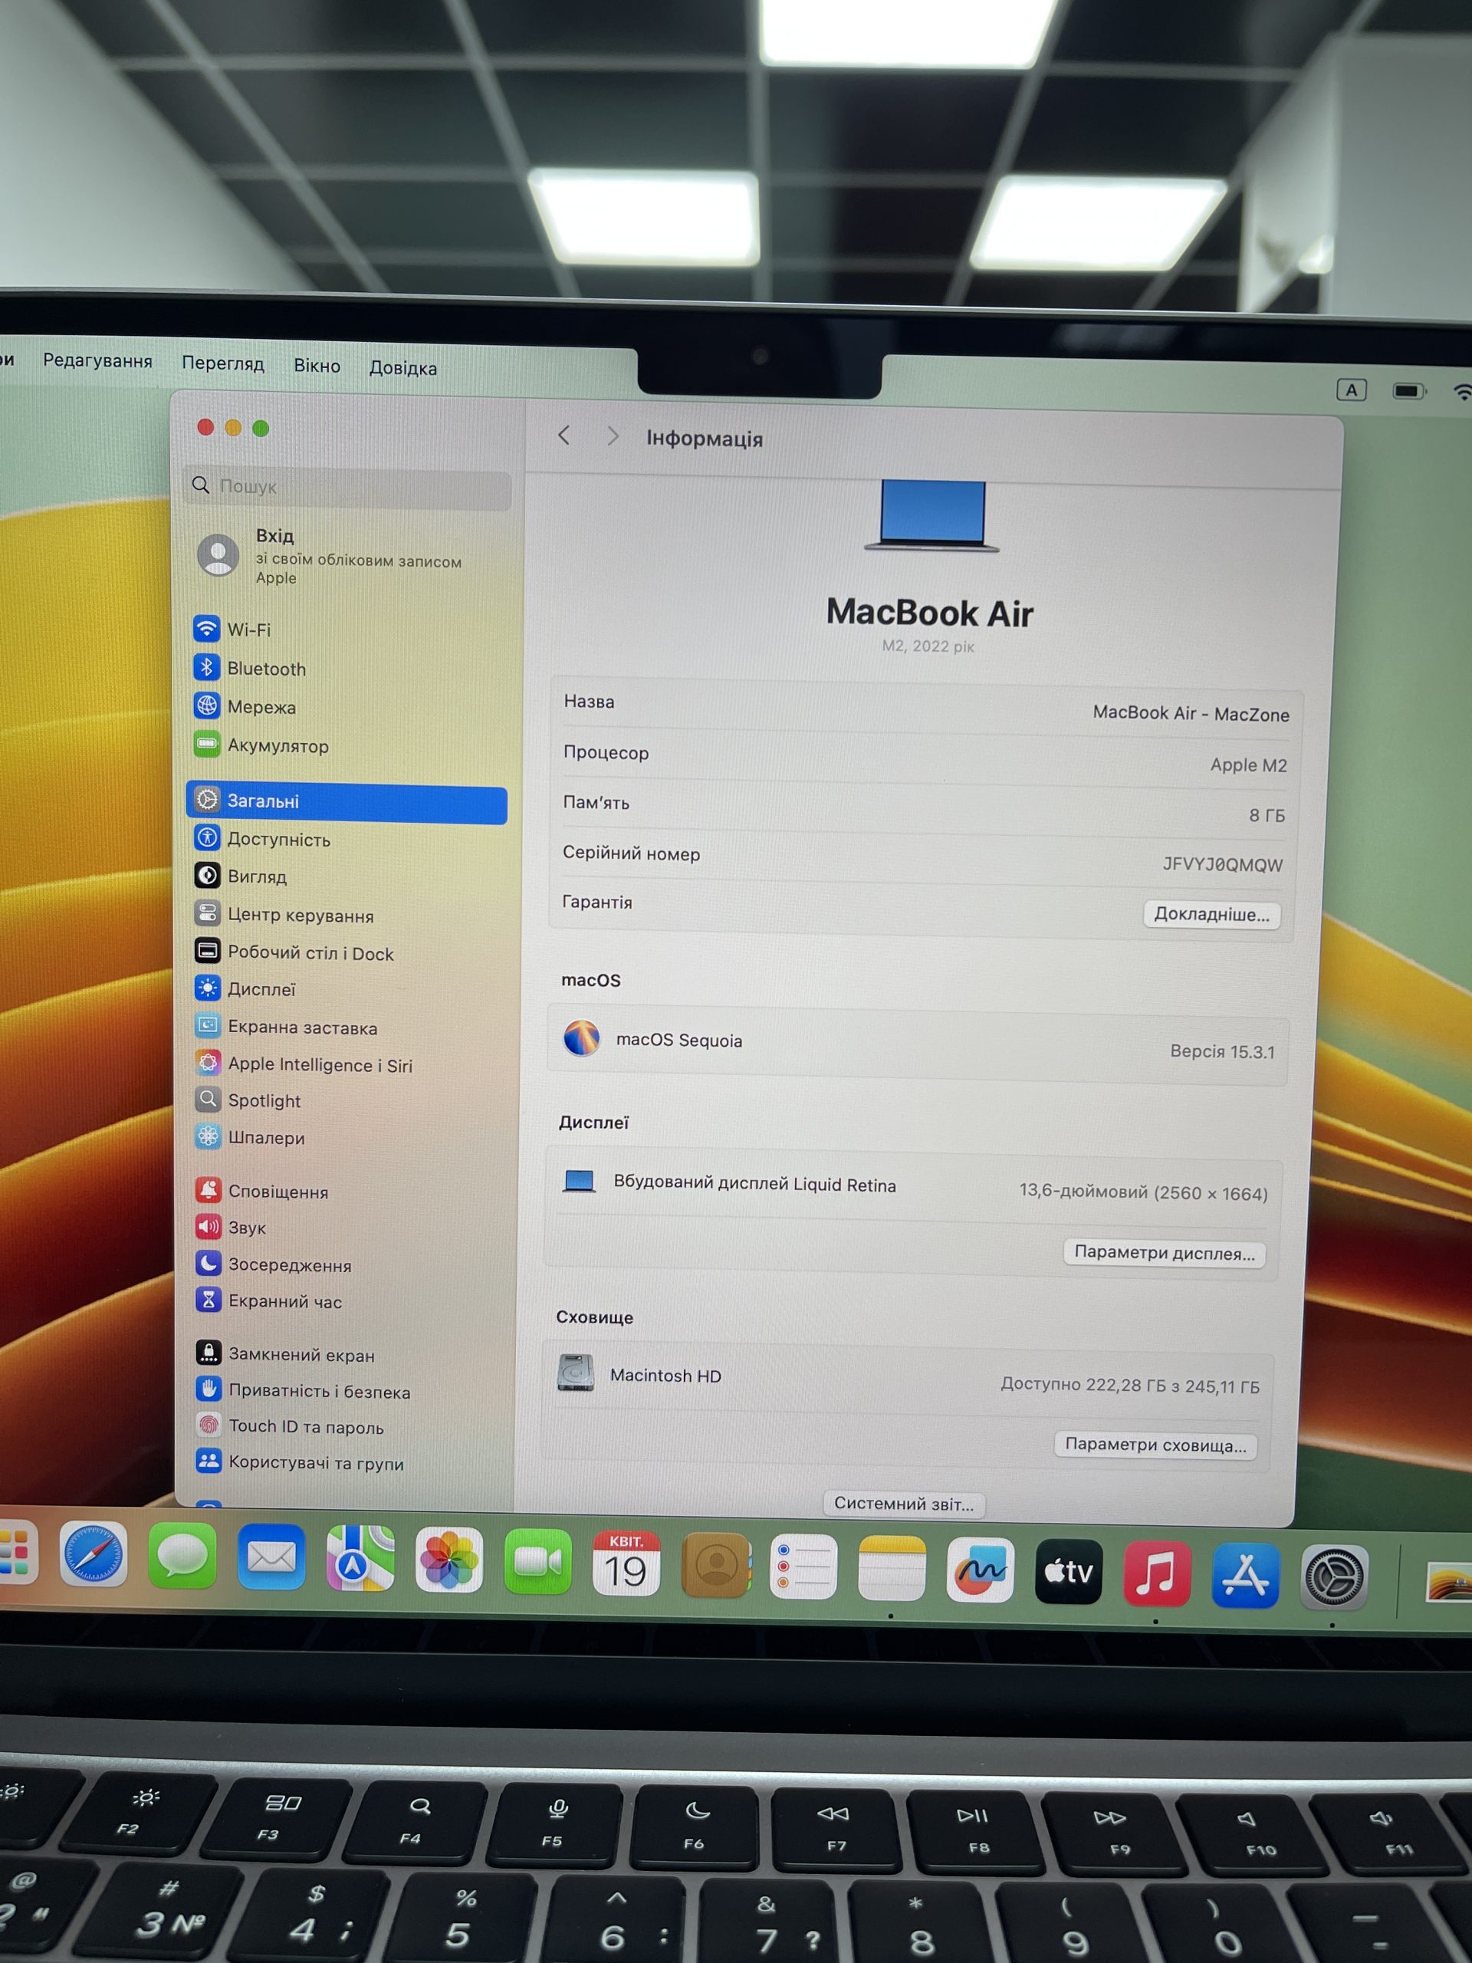
Task: Open the Перегляд menu
Action: 222,364
